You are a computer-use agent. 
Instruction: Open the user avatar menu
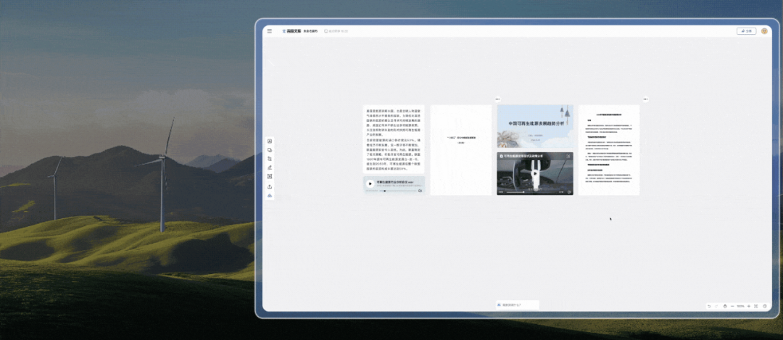pos(764,31)
